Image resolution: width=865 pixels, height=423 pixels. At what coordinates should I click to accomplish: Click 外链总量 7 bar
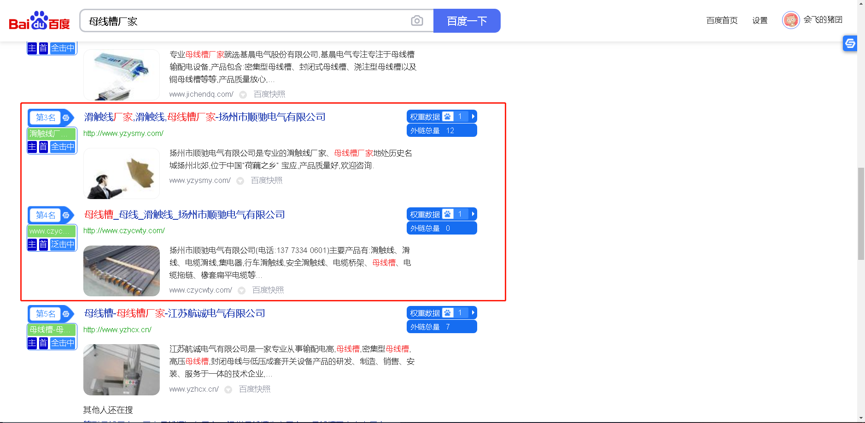click(442, 327)
